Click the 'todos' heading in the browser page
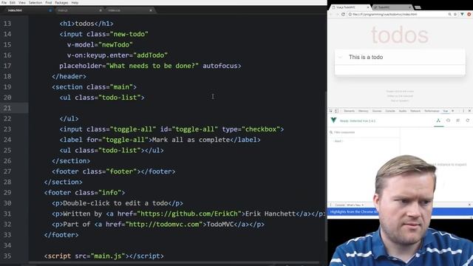The height and width of the screenshot is (266, 473). [x=399, y=35]
